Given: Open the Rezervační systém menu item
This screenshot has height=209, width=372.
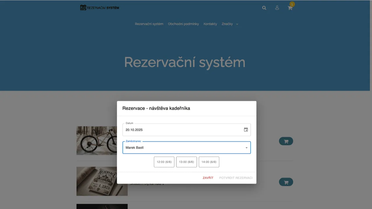Looking at the screenshot, I should [149, 24].
